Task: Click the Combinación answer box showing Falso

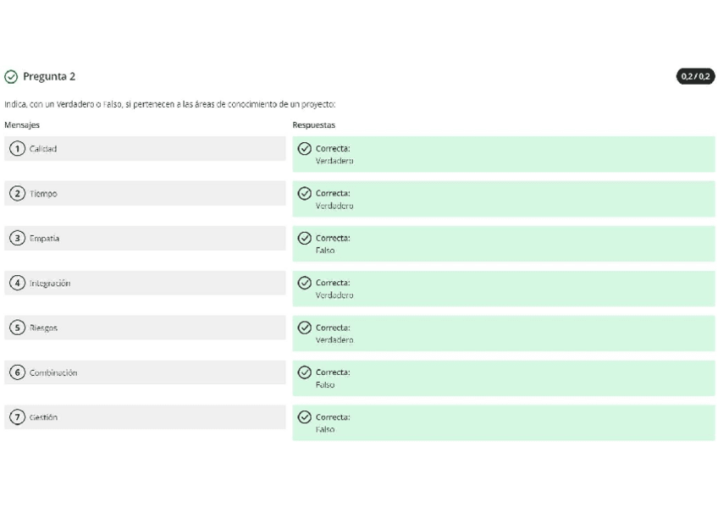Action: point(503,378)
